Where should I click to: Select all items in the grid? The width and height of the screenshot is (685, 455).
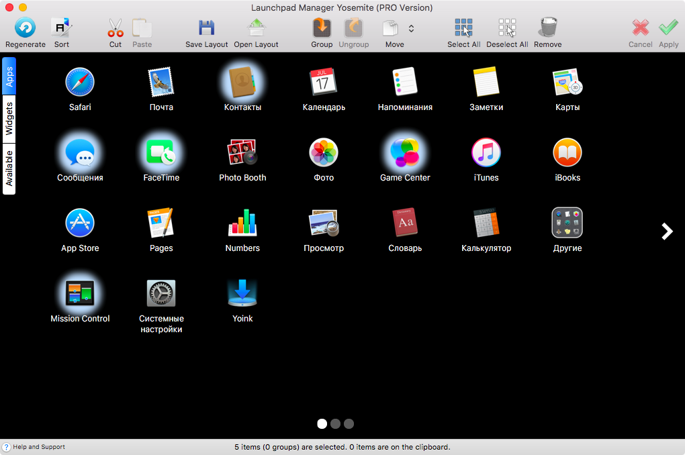coord(463,28)
